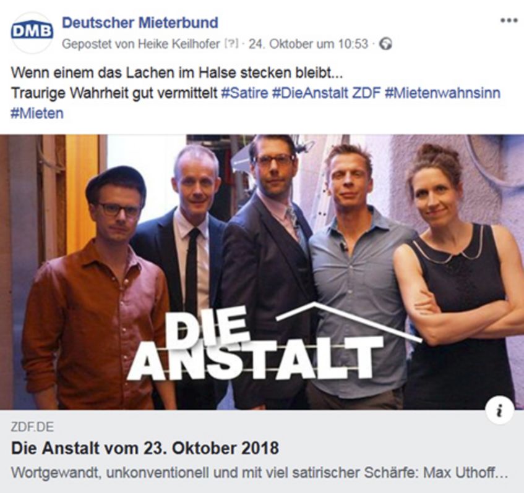Viewport: 524px width, 493px height.
Task: Click the #DieAnstalt hashtag
Action: tap(310, 93)
